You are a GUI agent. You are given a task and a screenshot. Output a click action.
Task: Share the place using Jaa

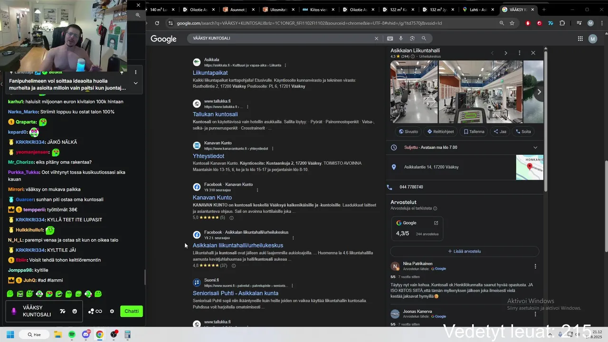coord(500,132)
